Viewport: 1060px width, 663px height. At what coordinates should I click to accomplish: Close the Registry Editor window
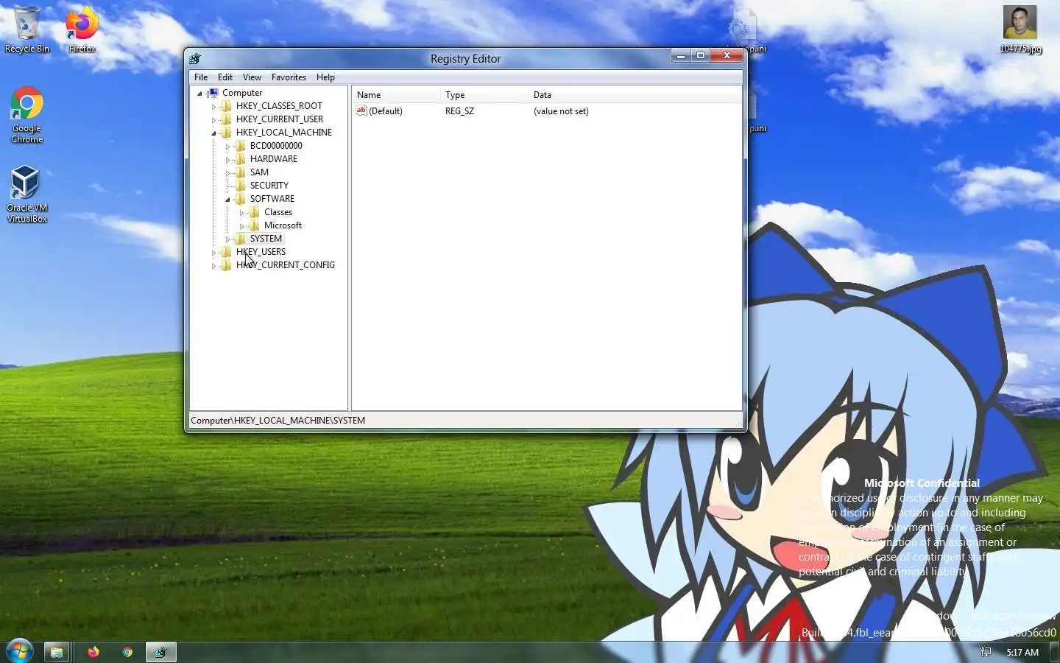coord(727,55)
